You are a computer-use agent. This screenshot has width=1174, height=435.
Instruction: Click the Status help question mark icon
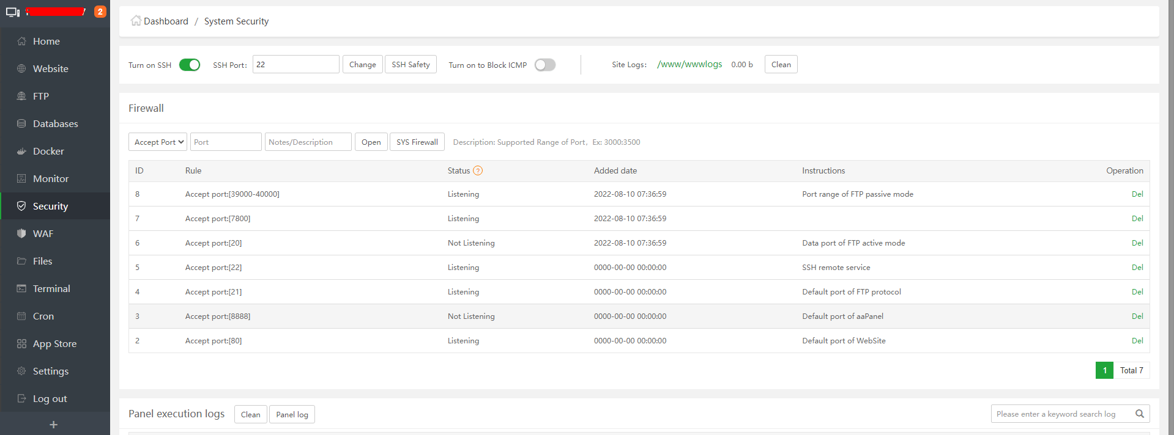(478, 171)
